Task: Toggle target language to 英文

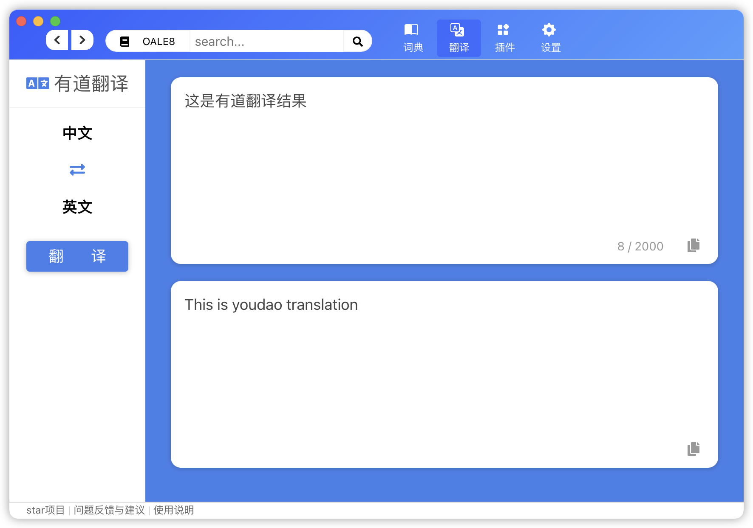Action: [x=77, y=208]
